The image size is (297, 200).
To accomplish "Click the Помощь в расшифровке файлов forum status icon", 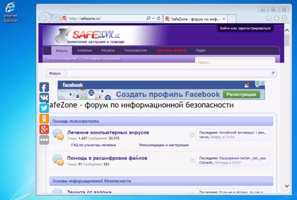I will (x=58, y=160).
